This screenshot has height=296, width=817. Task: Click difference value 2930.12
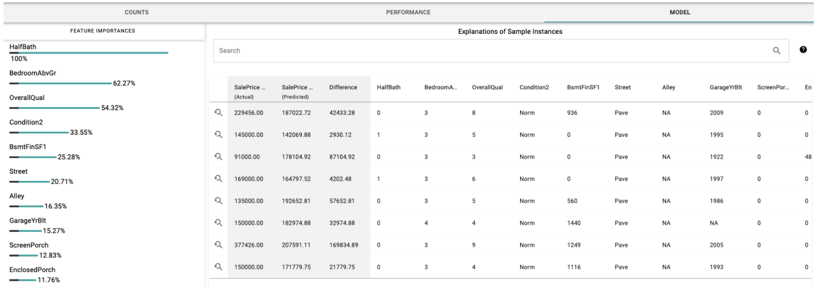click(x=341, y=135)
